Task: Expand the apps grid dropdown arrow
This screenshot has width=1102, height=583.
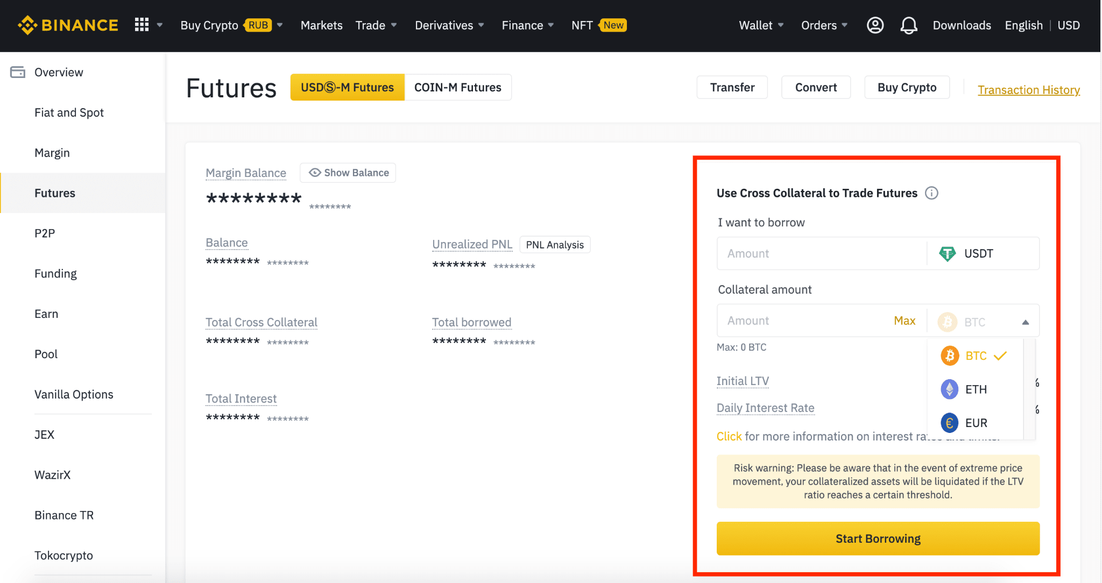Action: pyautogui.click(x=160, y=25)
